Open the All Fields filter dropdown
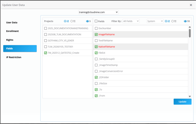This screenshot has height=124, width=196. click(x=131, y=21)
